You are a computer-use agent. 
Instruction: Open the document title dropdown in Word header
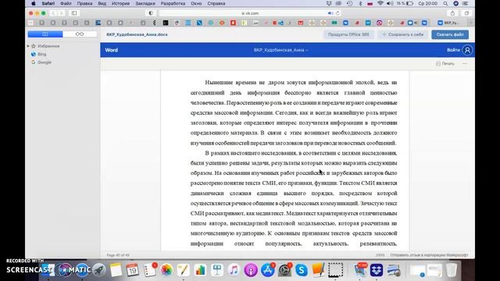coord(281,50)
